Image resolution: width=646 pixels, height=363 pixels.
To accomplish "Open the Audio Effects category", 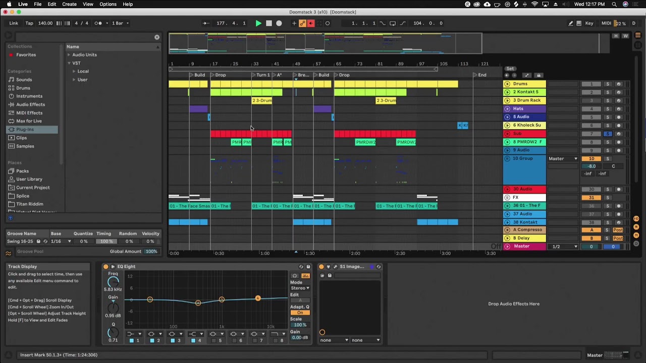I will (x=30, y=104).
